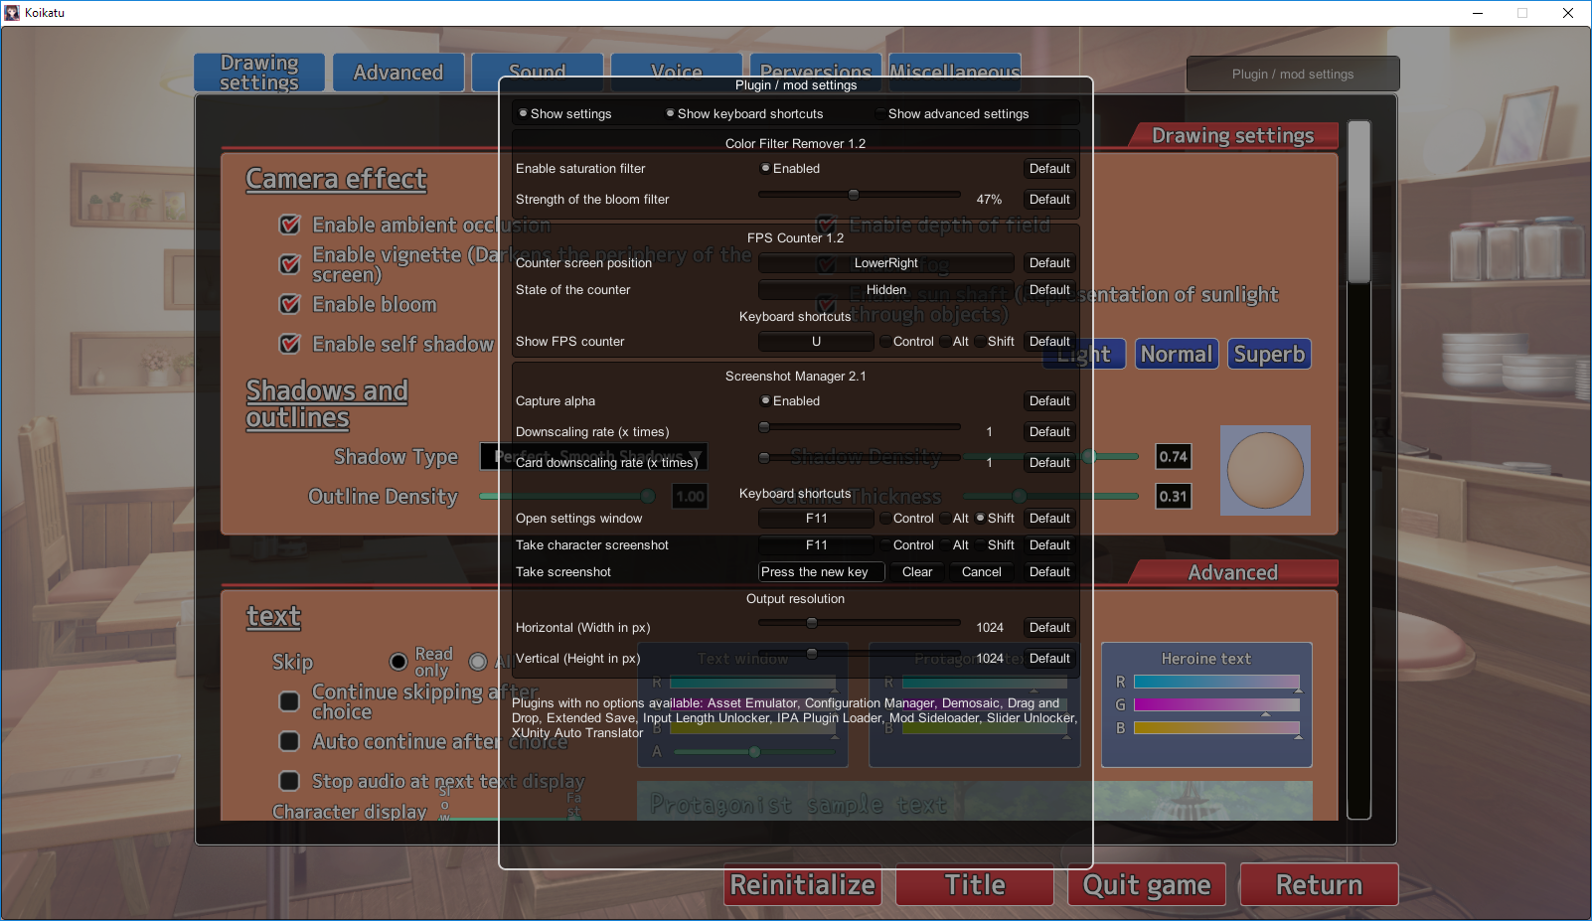
Task: Adjust Horizontal width slider
Action: (x=860, y=623)
